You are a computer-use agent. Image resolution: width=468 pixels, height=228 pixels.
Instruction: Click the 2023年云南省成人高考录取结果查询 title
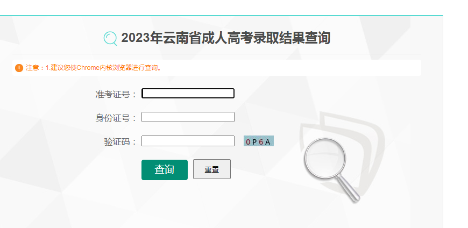click(x=225, y=38)
